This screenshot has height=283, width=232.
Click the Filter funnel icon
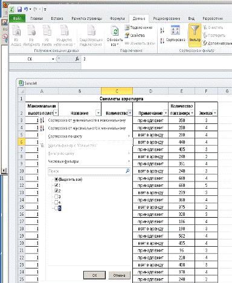click(x=195, y=30)
